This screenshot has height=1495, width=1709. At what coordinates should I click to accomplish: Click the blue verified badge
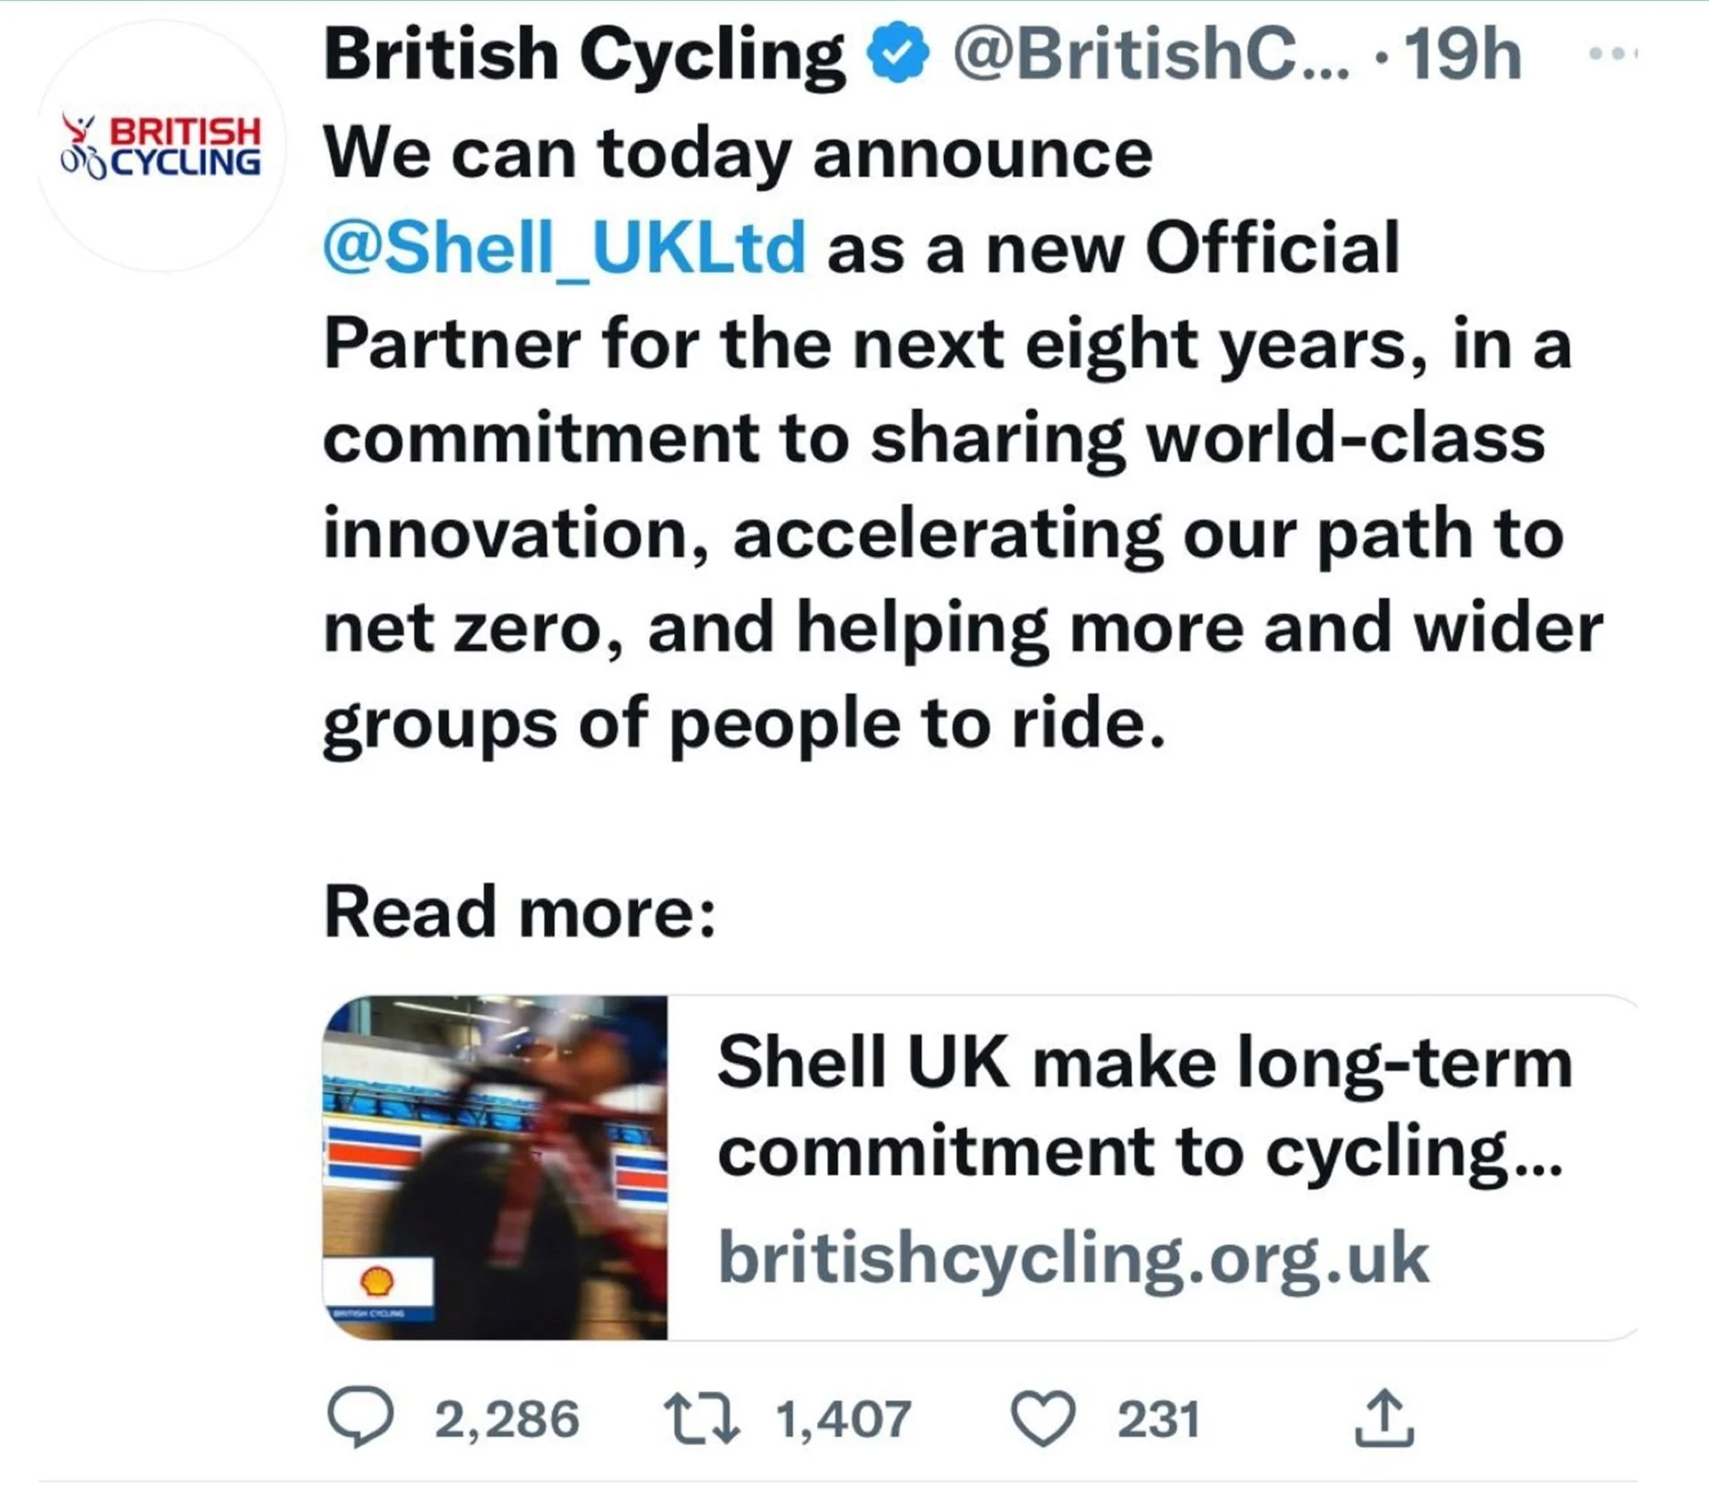(x=897, y=54)
